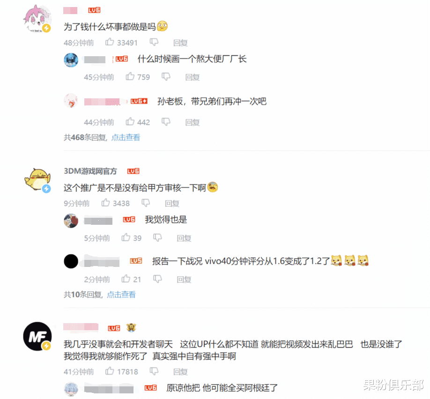Dislike the 为了钱什么坏事都做是吗 comment
Image resolution: width=430 pixels, height=399 pixels.
[x=154, y=42]
